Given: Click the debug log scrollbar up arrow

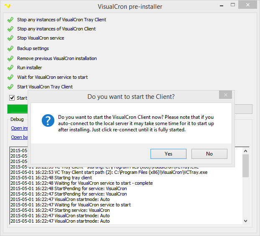Looking at the screenshot, I should pos(246,150).
